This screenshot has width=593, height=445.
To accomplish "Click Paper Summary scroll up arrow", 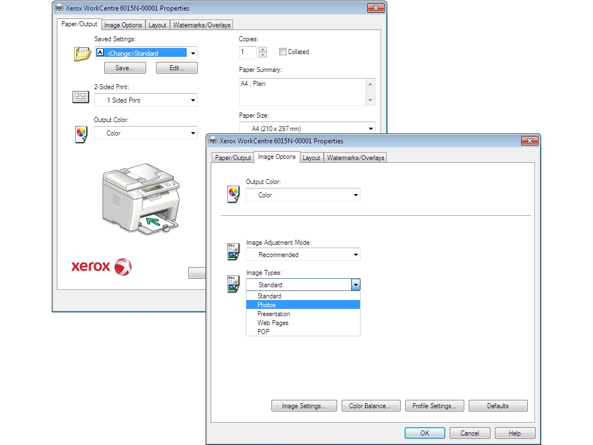I will point(370,84).
